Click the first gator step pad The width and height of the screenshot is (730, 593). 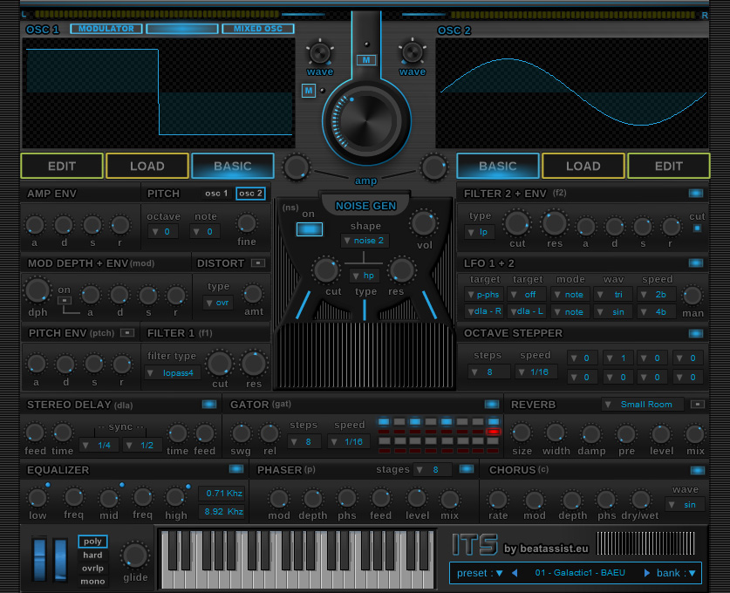pyautogui.click(x=384, y=422)
